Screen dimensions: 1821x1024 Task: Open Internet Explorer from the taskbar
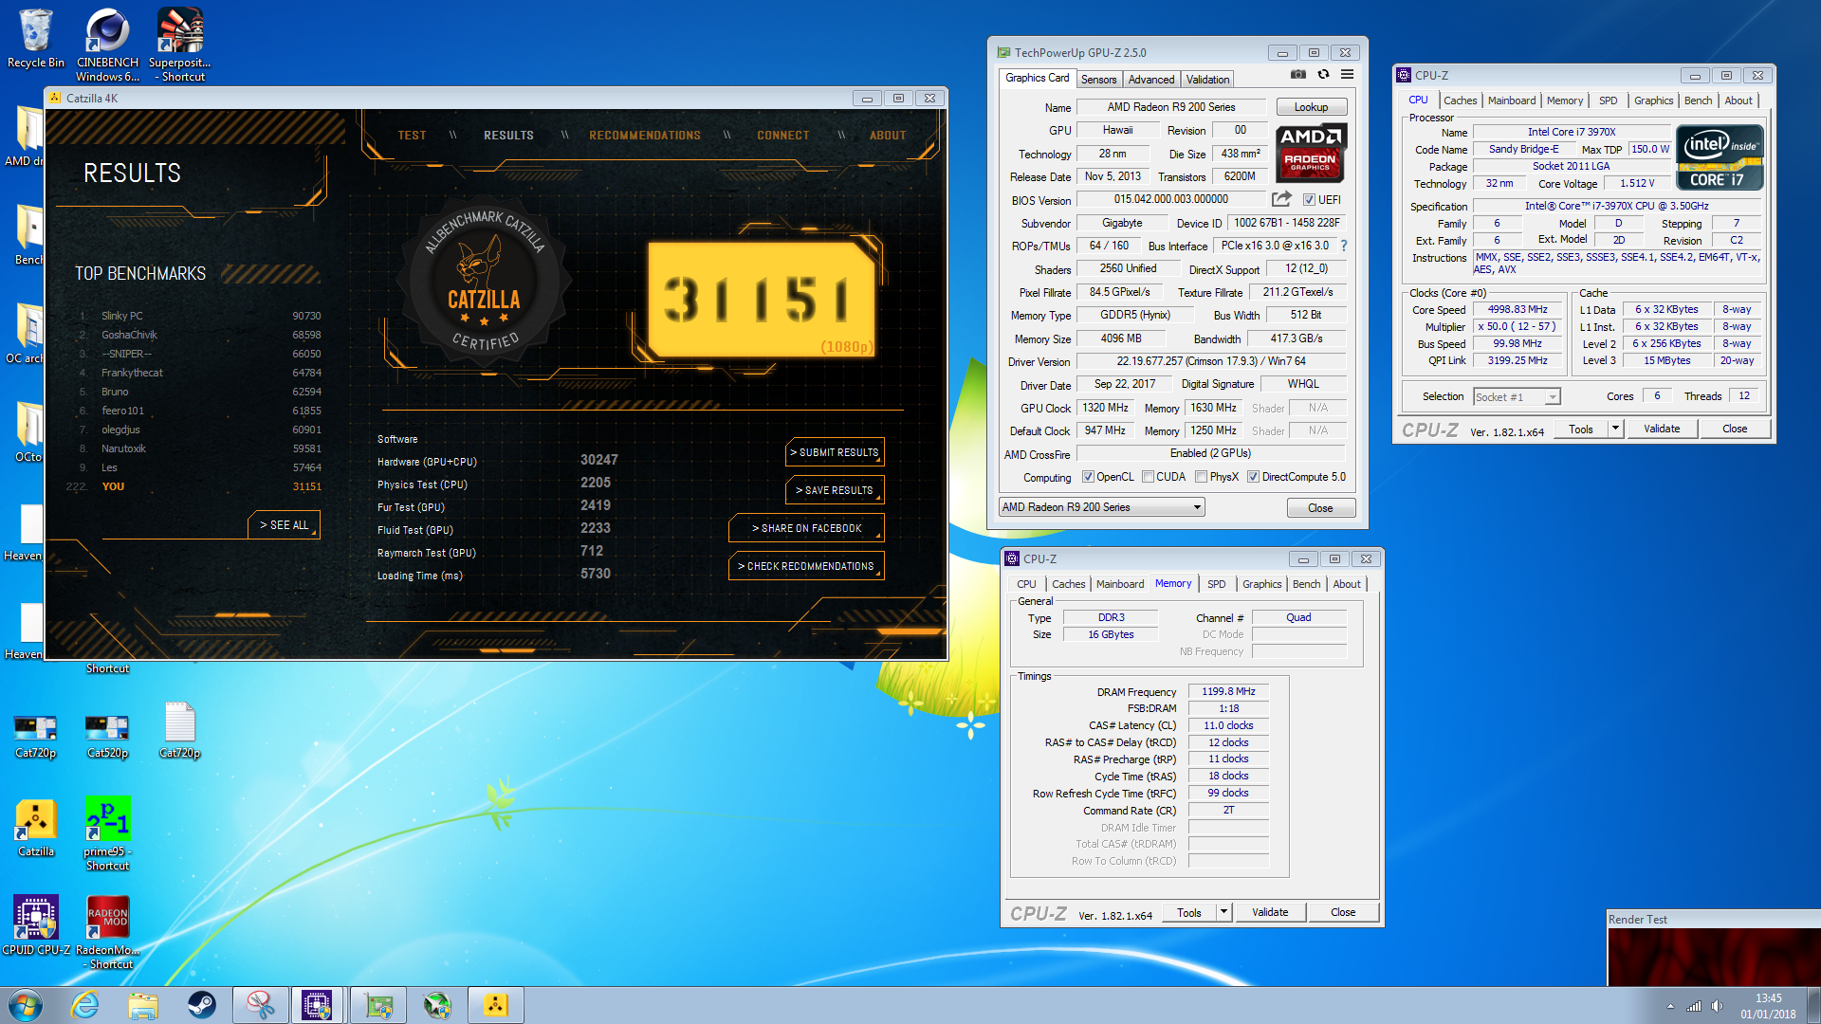point(85,1005)
